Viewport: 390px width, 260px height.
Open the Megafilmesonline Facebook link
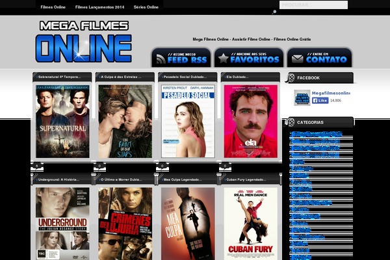tap(331, 93)
